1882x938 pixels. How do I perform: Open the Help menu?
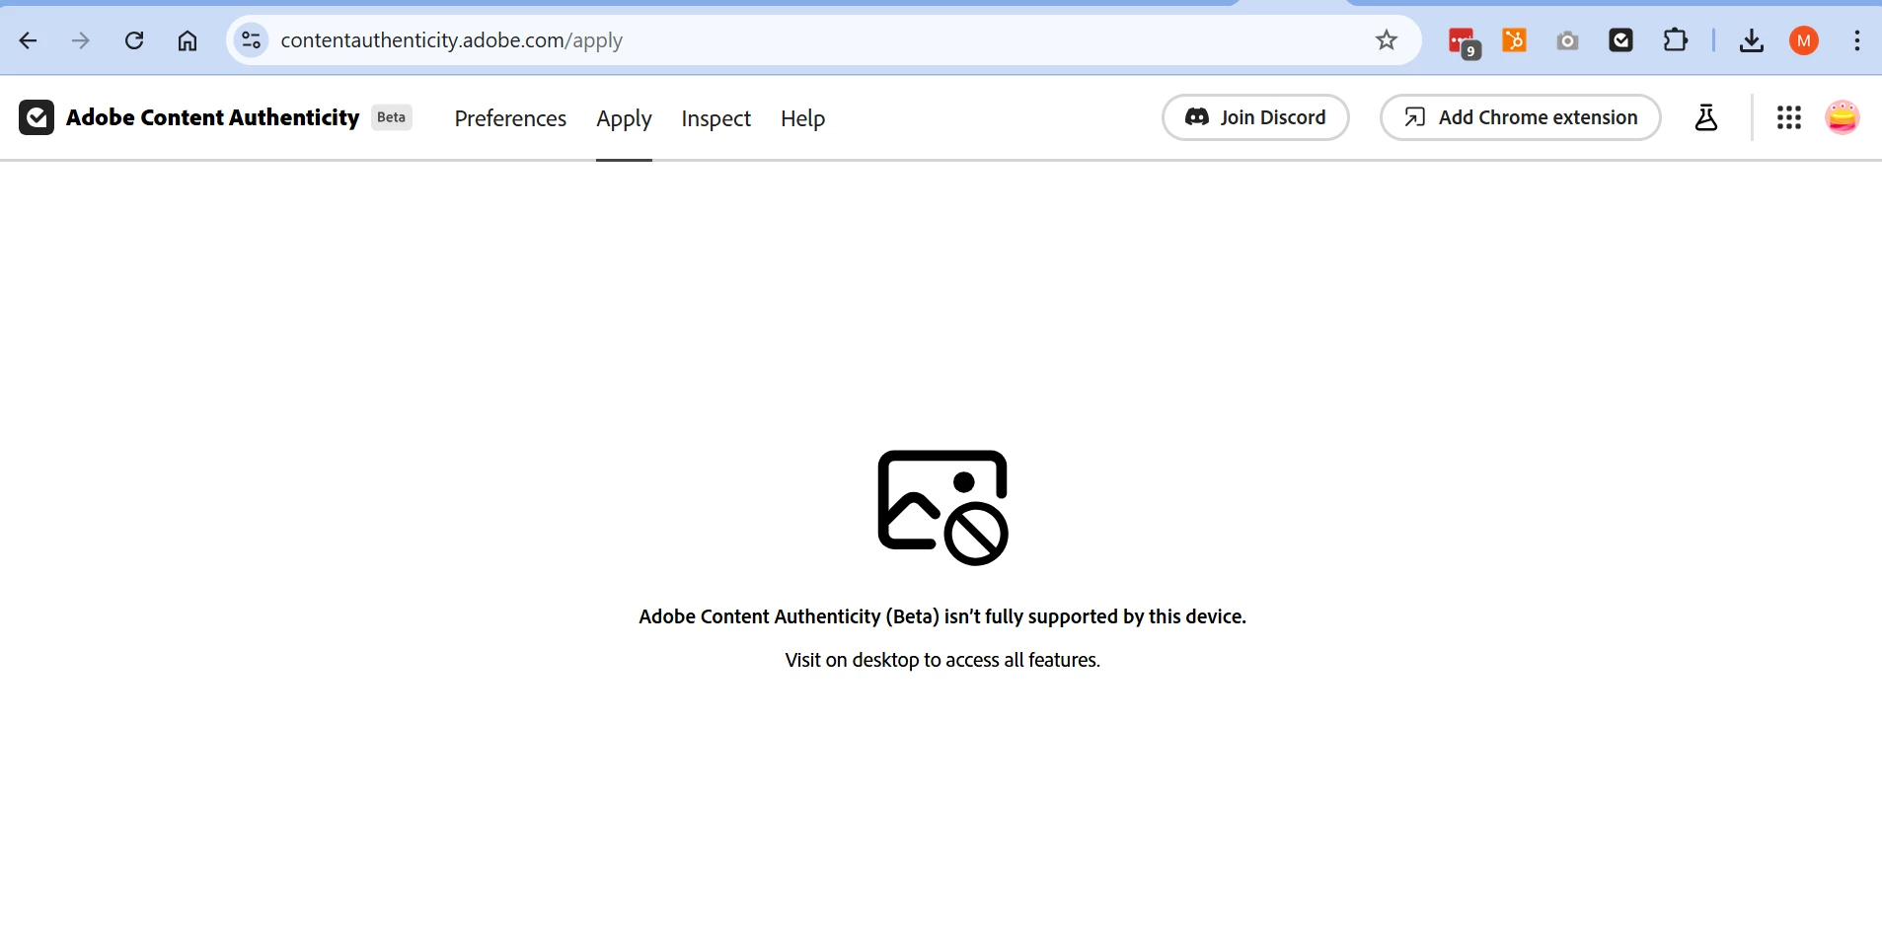[802, 118]
